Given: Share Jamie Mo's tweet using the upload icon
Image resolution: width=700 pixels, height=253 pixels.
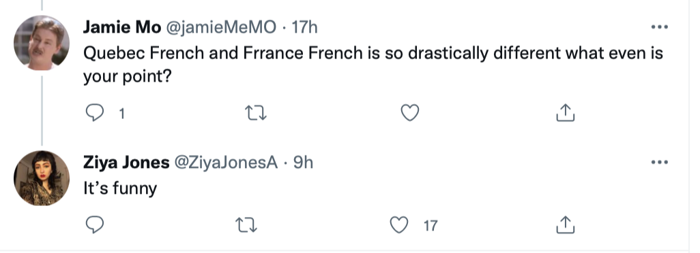Looking at the screenshot, I should (565, 113).
